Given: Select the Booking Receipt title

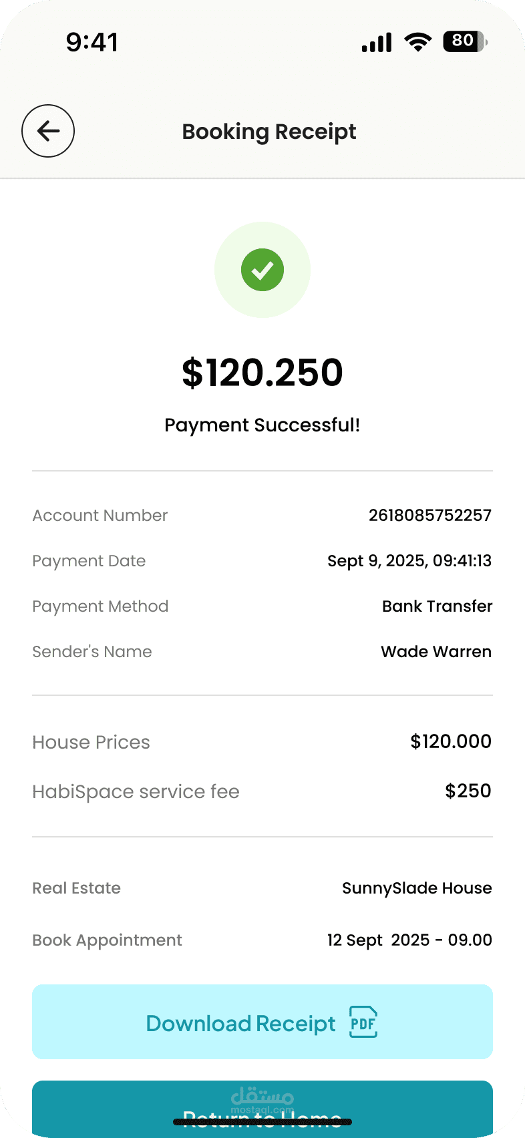Looking at the screenshot, I should pyautogui.click(x=269, y=132).
